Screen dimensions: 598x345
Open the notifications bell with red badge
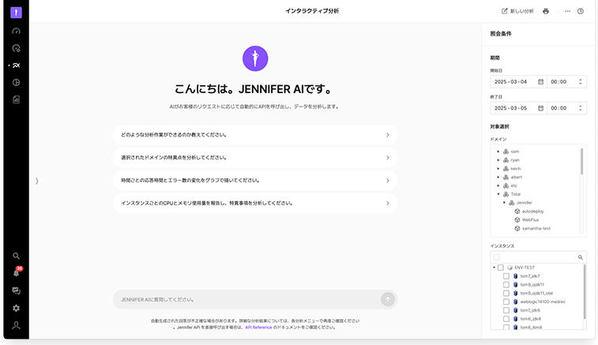click(16, 272)
